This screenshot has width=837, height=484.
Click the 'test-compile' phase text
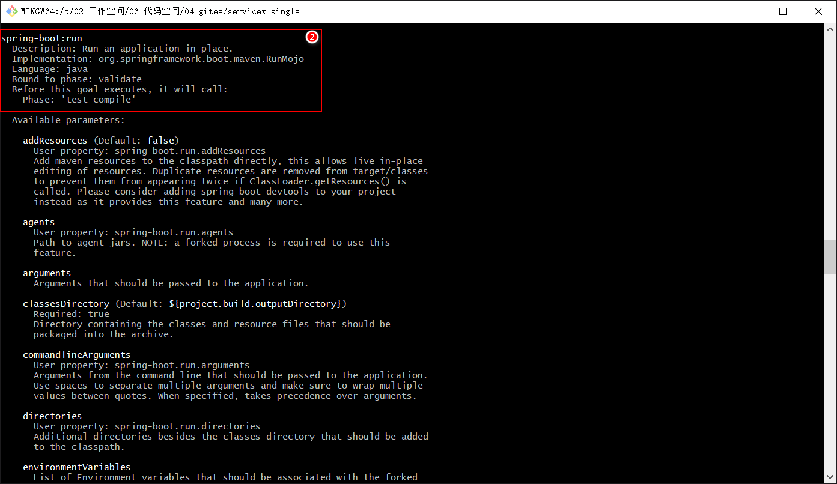tap(98, 99)
